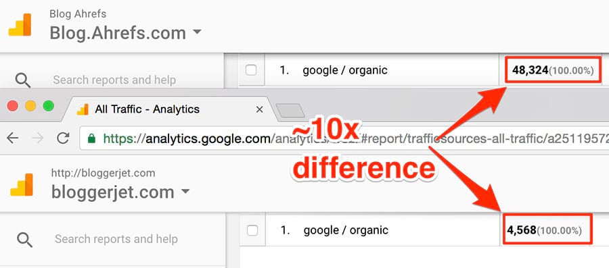Click the upper search magnifier icon
The height and width of the screenshot is (268, 609).
click(x=23, y=80)
